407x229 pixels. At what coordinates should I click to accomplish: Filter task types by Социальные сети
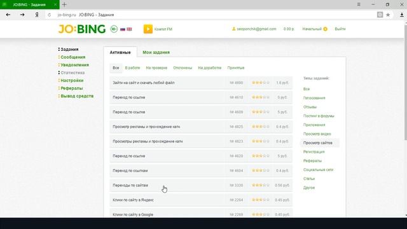[x=318, y=170]
